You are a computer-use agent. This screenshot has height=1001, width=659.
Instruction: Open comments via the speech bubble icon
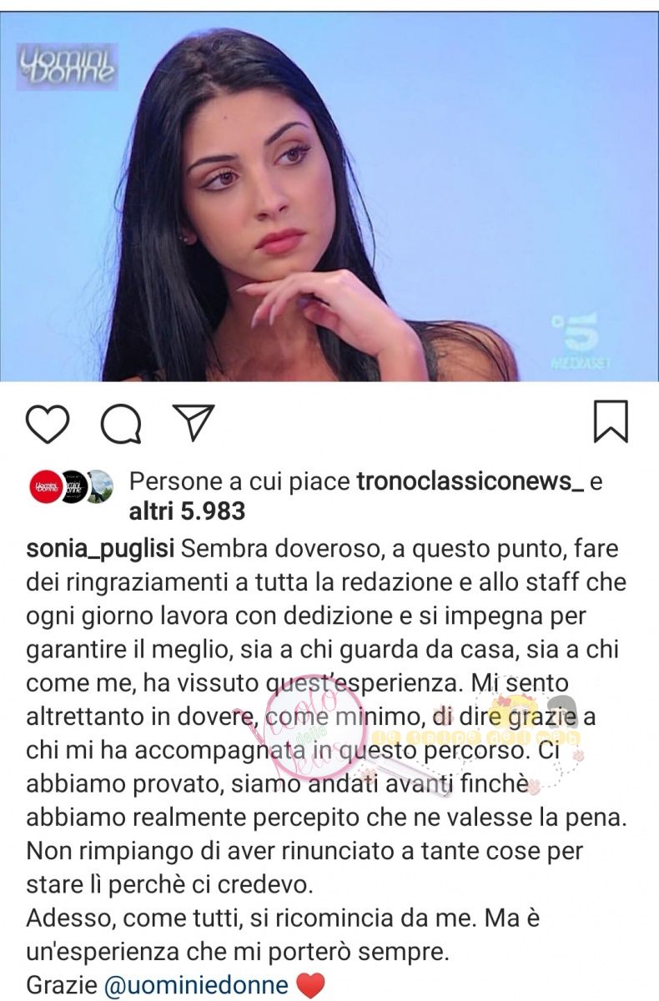(x=120, y=423)
